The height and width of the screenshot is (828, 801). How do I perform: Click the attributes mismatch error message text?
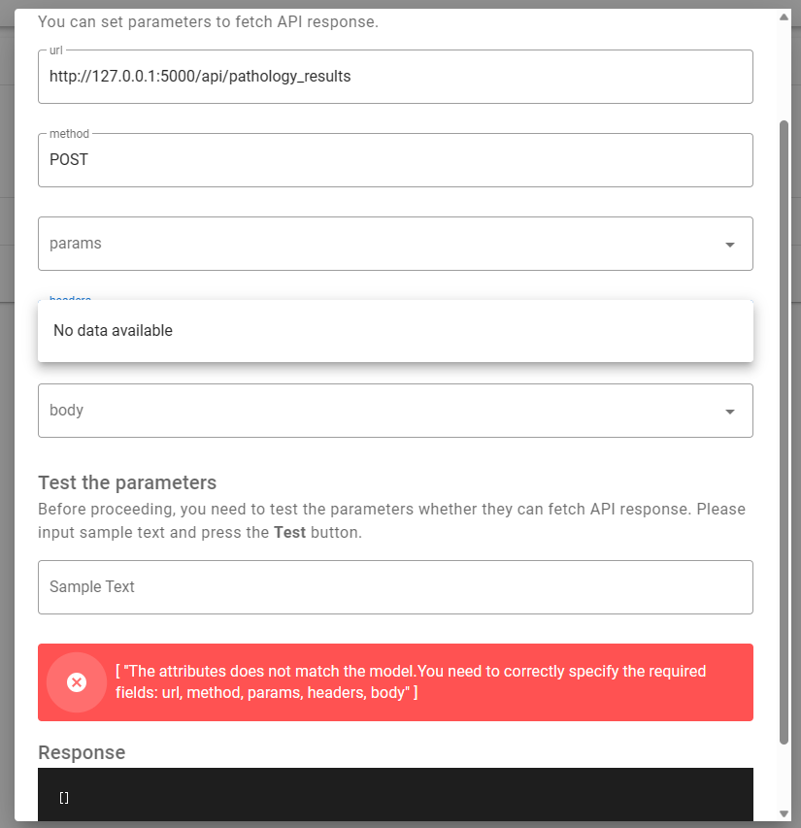point(411,681)
